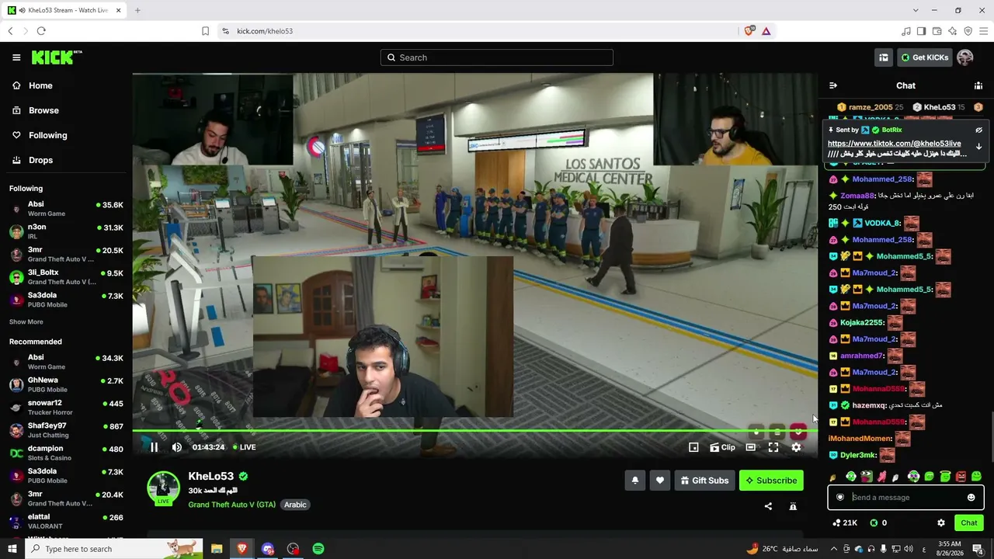Pause the live stream
994x559 pixels.
click(x=154, y=447)
